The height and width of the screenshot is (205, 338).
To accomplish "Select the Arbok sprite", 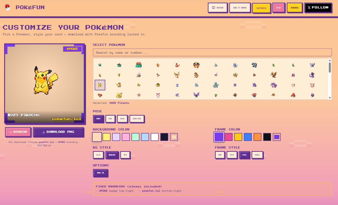I will 312,75.
